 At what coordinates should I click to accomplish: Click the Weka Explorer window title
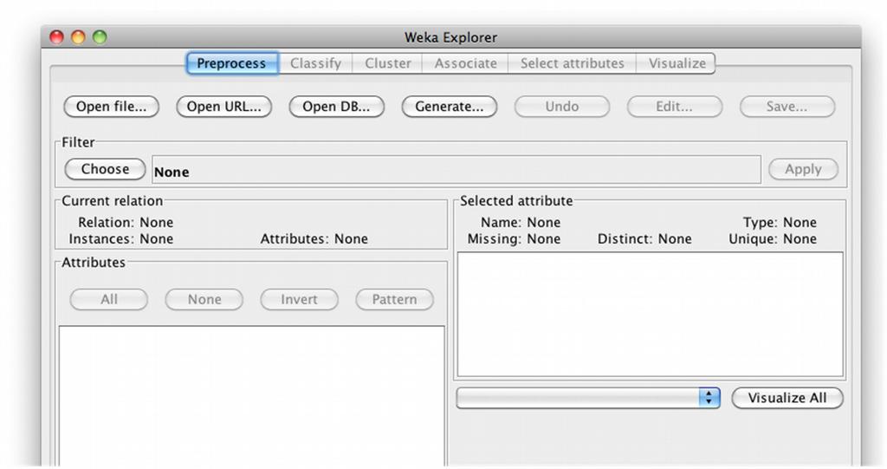coord(450,37)
